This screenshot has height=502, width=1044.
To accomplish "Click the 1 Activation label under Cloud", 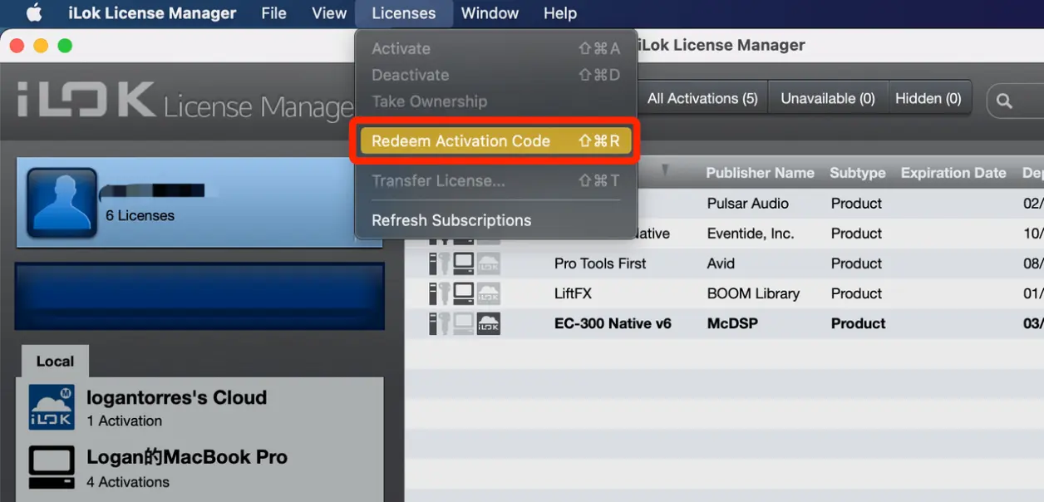I will 125,421.
